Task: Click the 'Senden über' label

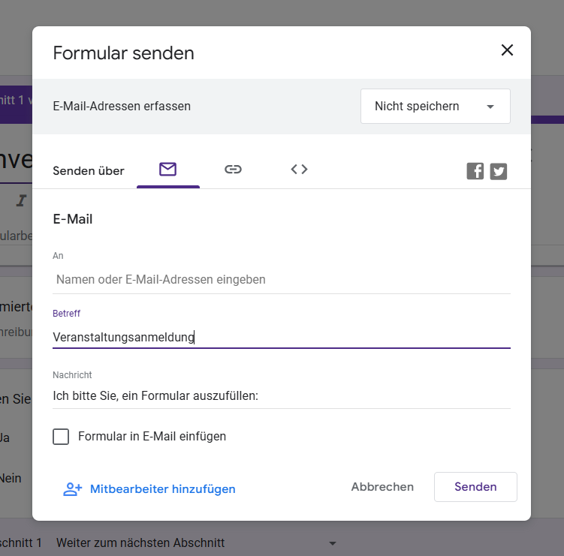Action: click(89, 171)
